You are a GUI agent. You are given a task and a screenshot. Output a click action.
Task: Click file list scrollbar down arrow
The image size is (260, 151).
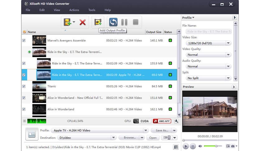pyautogui.click(x=179, y=115)
